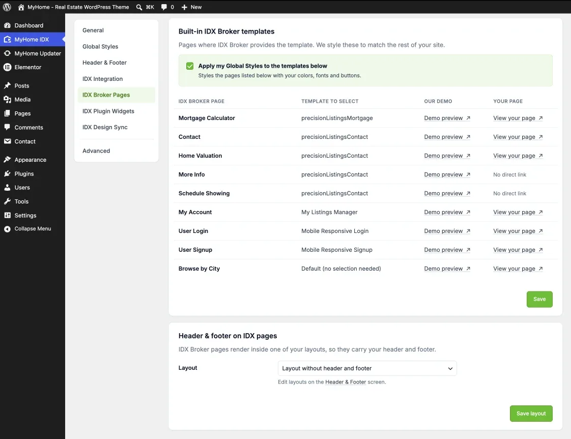Click the Mobile Responsive Login text

coord(335,231)
